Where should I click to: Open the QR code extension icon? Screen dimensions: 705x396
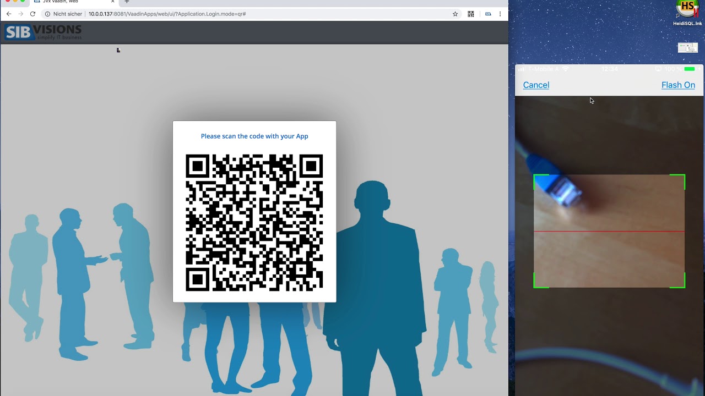471,14
